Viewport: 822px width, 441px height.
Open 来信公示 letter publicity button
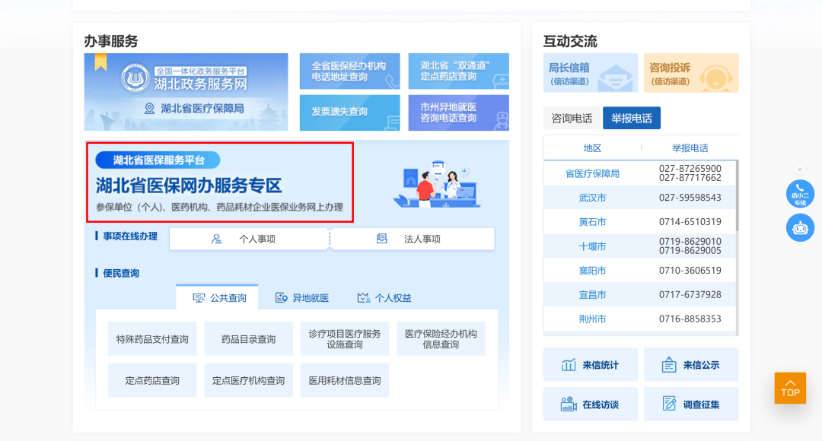click(x=691, y=365)
